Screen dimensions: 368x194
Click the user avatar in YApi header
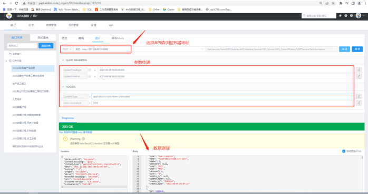click(x=358, y=16)
